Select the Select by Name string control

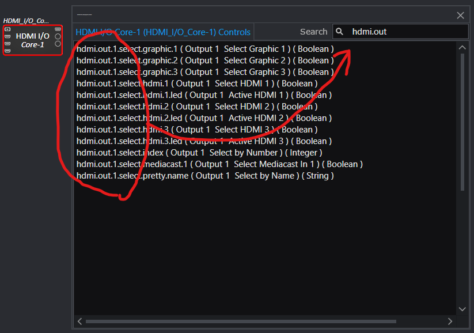pos(204,176)
